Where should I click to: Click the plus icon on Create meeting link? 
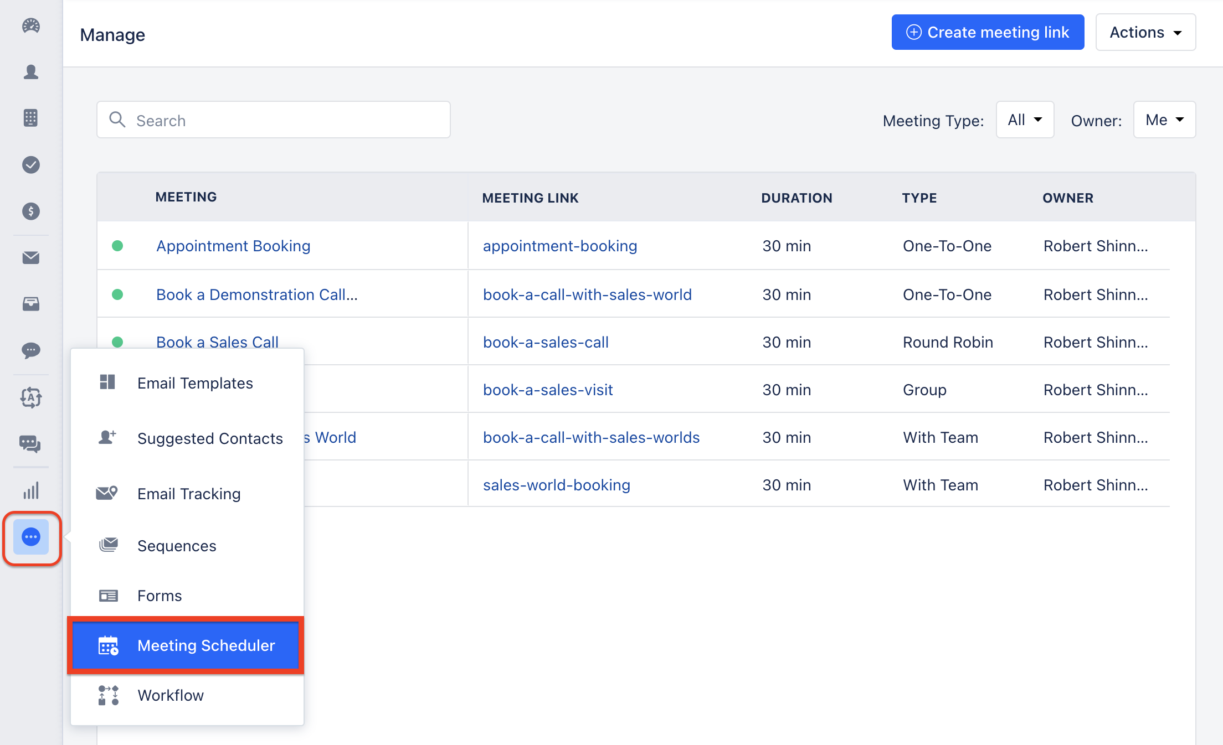914,32
